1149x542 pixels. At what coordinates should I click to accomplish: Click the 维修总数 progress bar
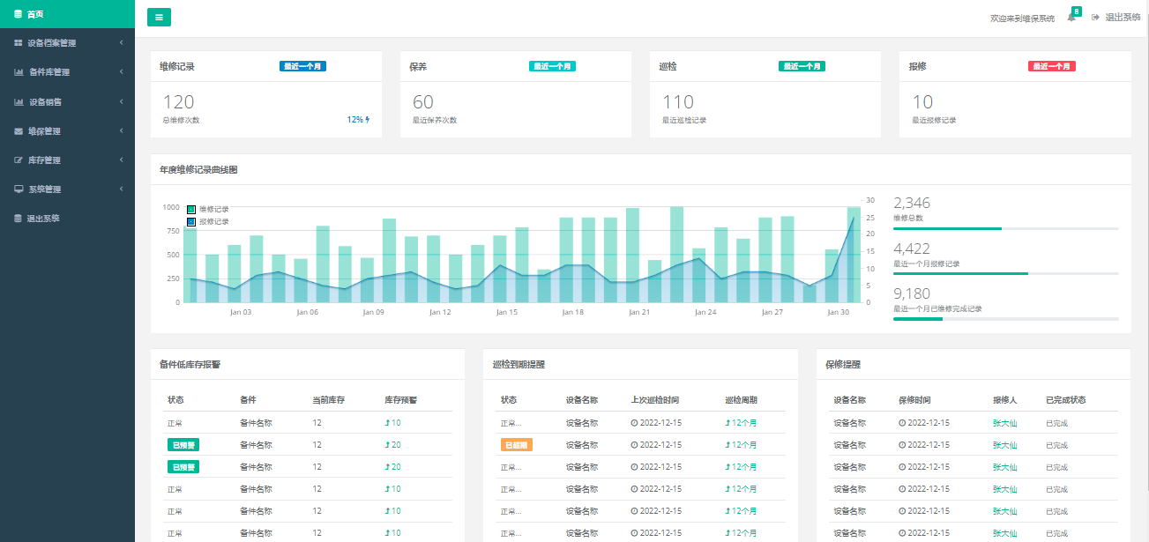[x=1005, y=228]
